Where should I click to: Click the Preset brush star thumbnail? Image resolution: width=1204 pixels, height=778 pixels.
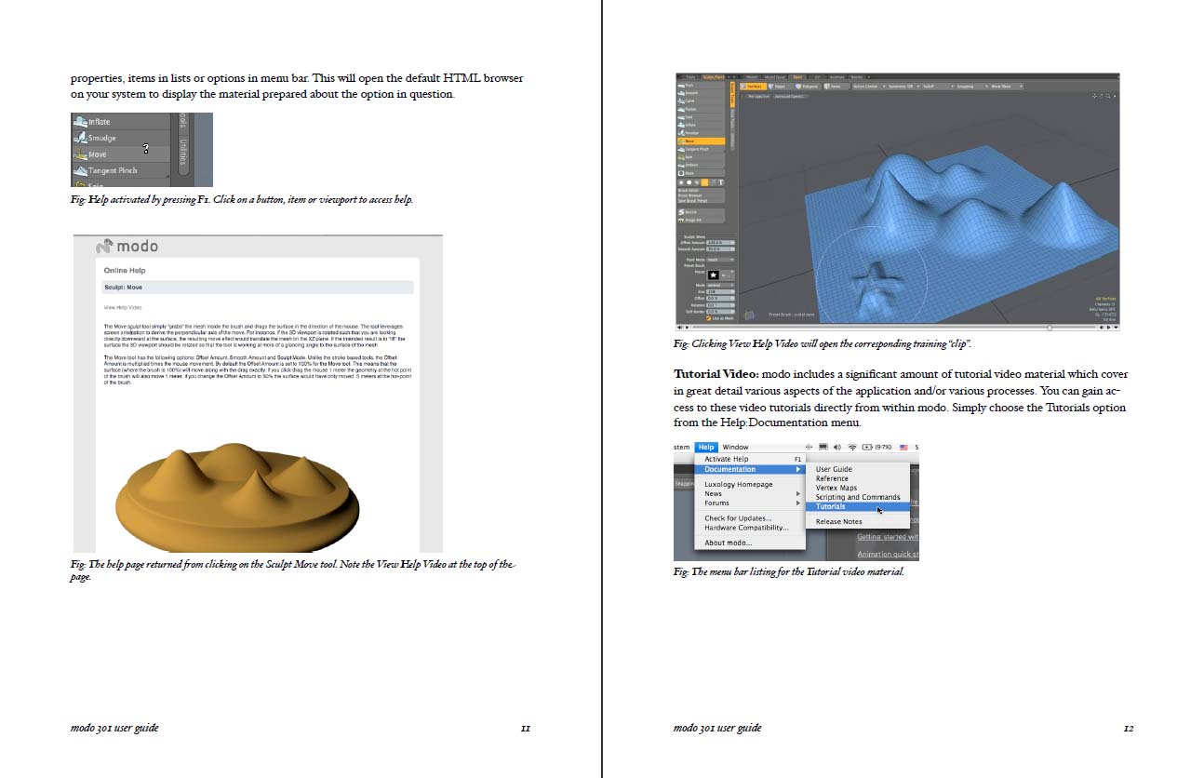(714, 275)
